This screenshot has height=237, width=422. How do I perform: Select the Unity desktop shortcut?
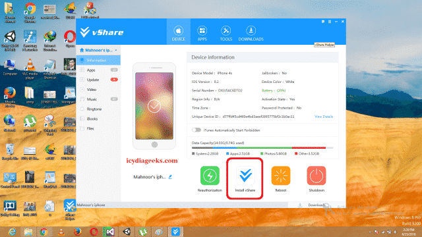(10, 41)
